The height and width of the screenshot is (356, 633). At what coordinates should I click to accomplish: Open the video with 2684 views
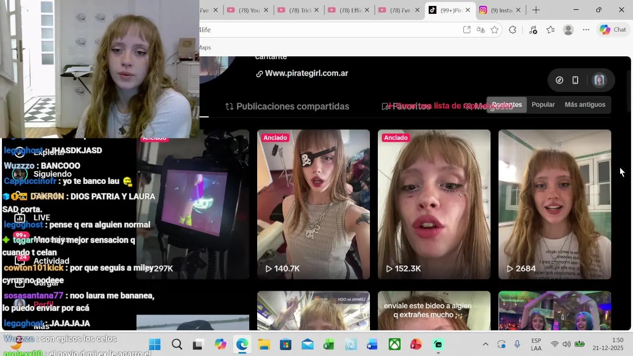pyautogui.click(x=555, y=204)
